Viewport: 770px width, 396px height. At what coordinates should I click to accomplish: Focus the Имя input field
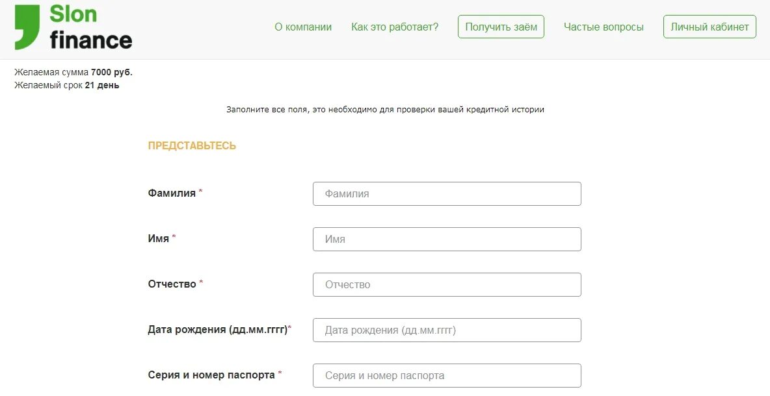click(x=447, y=239)
